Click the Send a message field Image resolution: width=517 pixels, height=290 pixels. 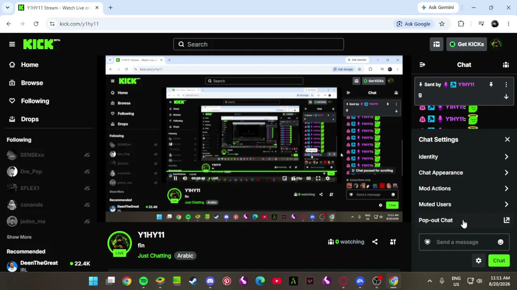pyautogui.click(x=464, y=242)
